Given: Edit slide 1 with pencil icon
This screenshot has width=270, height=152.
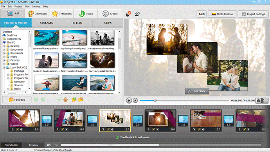Looking at the screenshot, I should [17, 129].
